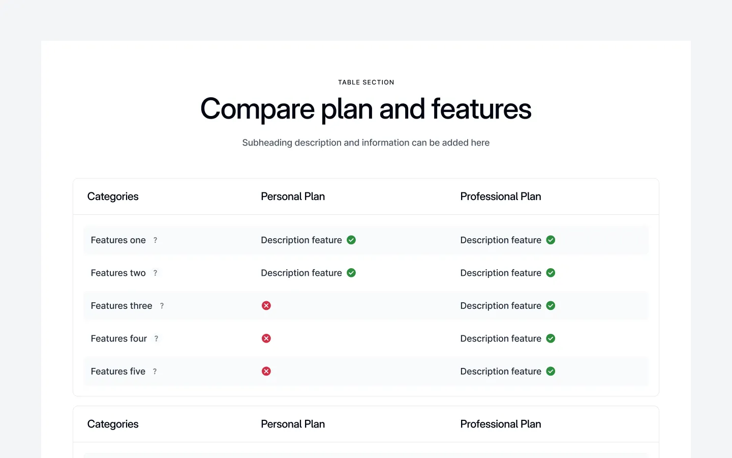Click the help icon beside Features five
Screen dimensions: 732x458
[x=155, y=371]
